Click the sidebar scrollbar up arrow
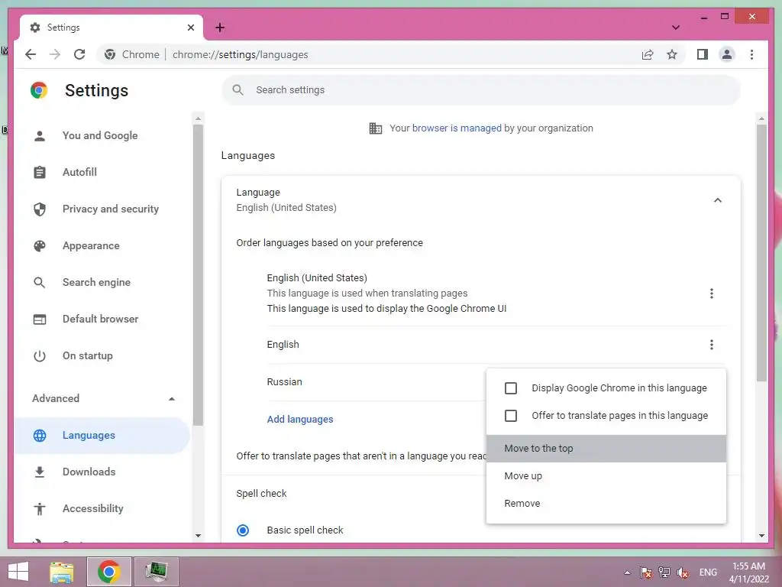782x587 pixels. coord(198,118)
